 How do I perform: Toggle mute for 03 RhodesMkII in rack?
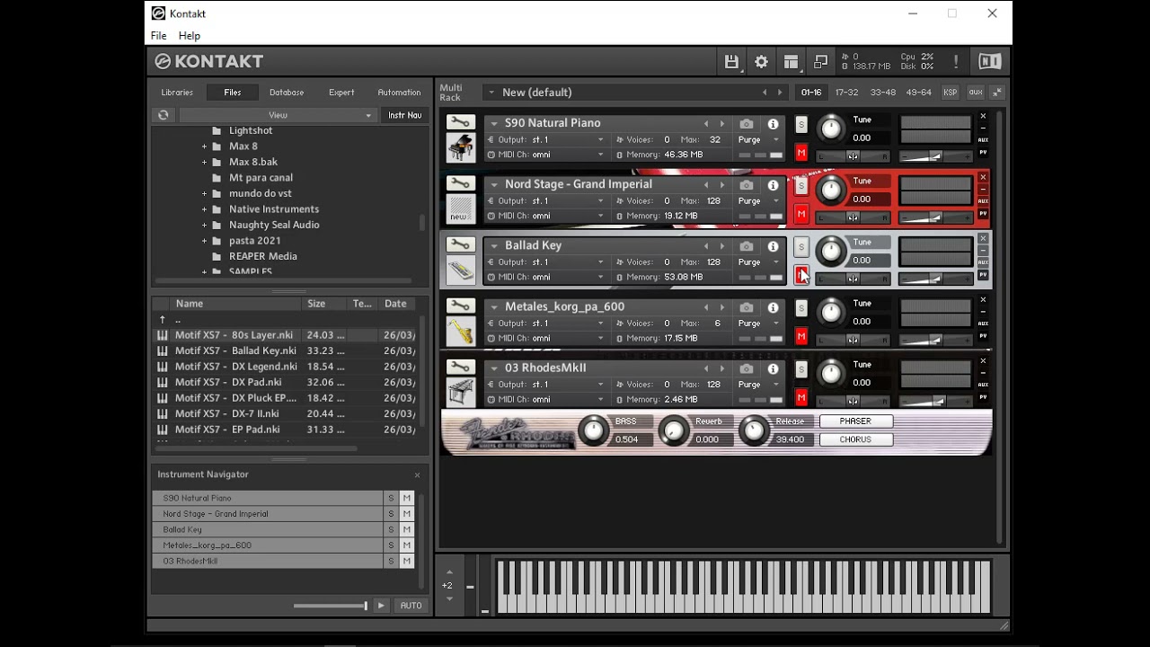point(801,397)
